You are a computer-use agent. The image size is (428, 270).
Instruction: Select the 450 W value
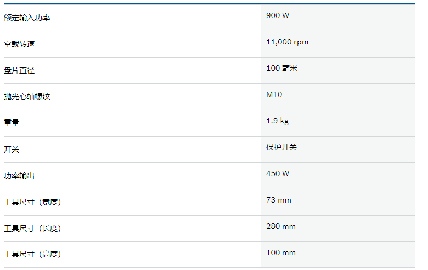click(x=278, y=173)
